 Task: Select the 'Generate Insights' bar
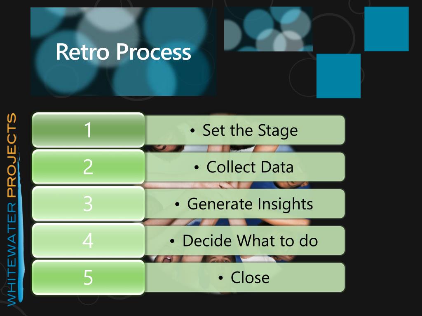pyautogui.click(x=244, y=204)
